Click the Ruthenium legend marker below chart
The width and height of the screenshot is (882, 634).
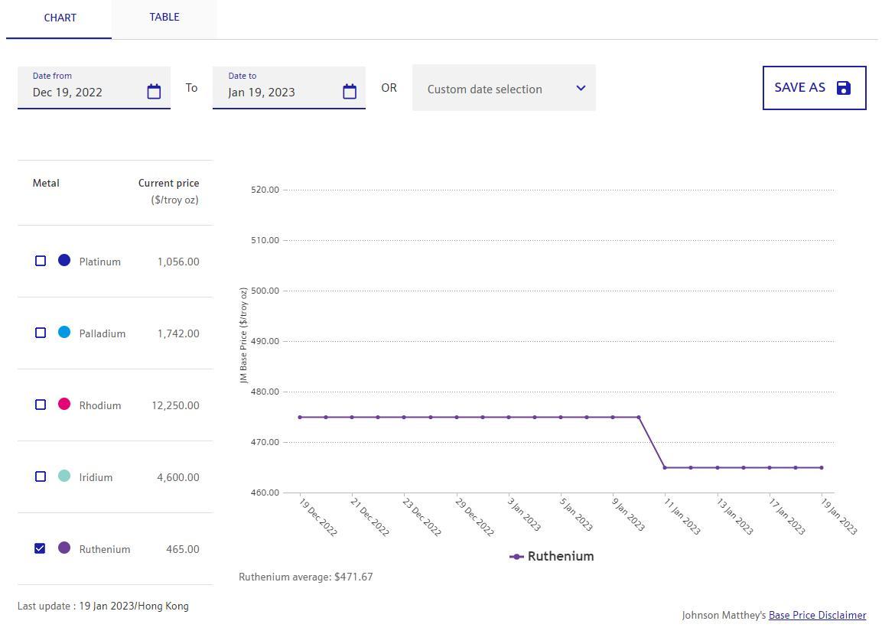[516, 557]
